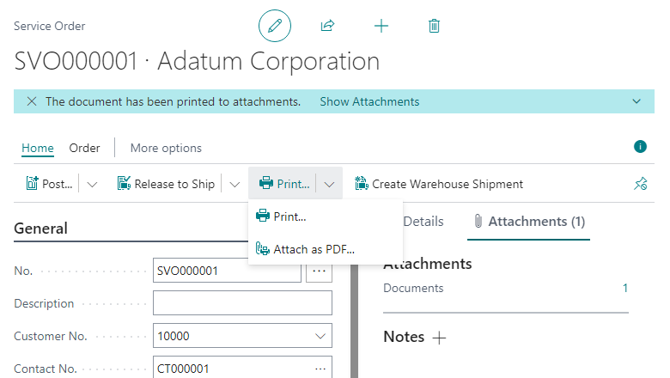Click the pin action bar icon
The height and width of the screenshot is (378, 670).
click(x=641, y=184)
